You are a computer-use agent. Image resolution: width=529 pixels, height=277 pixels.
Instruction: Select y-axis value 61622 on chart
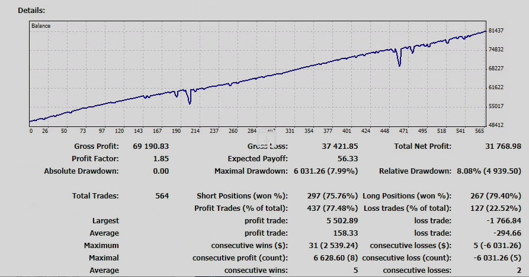click(x=496, y=87)
